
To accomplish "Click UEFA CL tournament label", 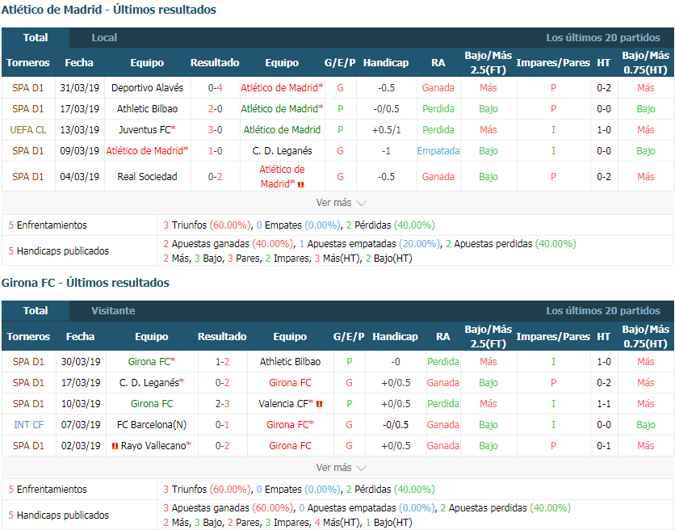I will pos(28,130).
